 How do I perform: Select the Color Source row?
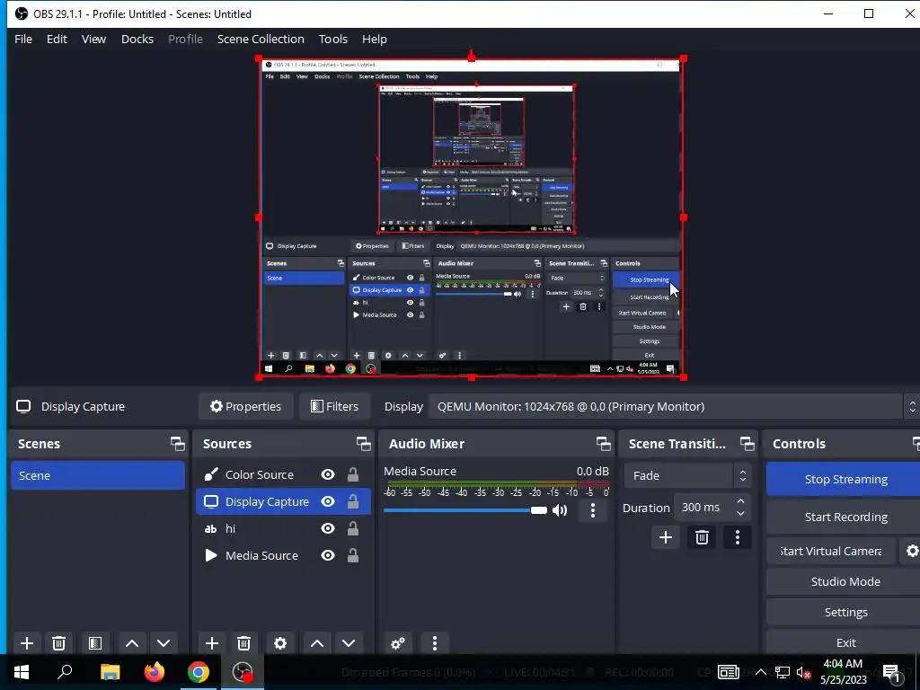pyautogui.click(x=283, y=474)
